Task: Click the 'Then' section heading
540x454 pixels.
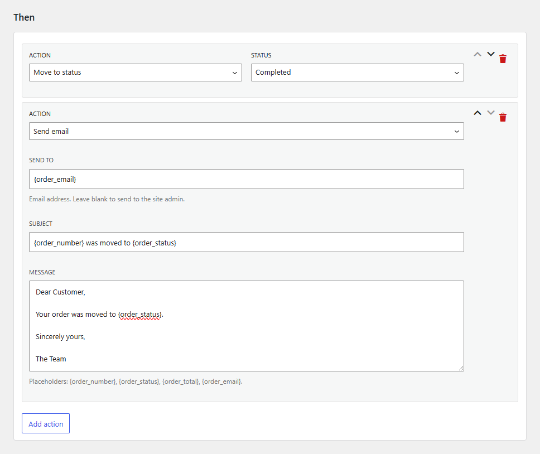Action: click(x=24, y=17)
